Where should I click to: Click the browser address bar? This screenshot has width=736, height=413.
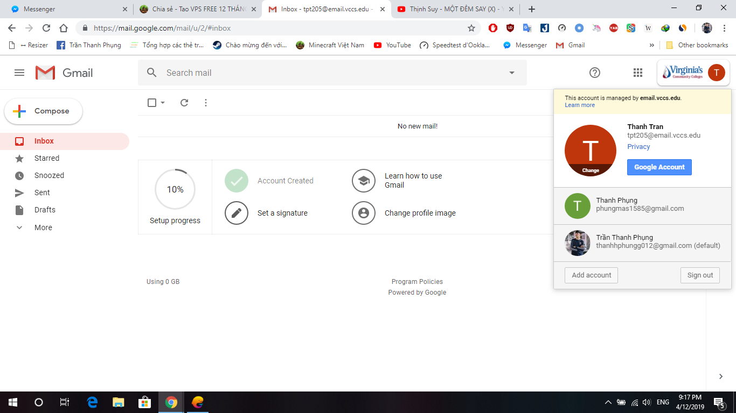(279, 28)
